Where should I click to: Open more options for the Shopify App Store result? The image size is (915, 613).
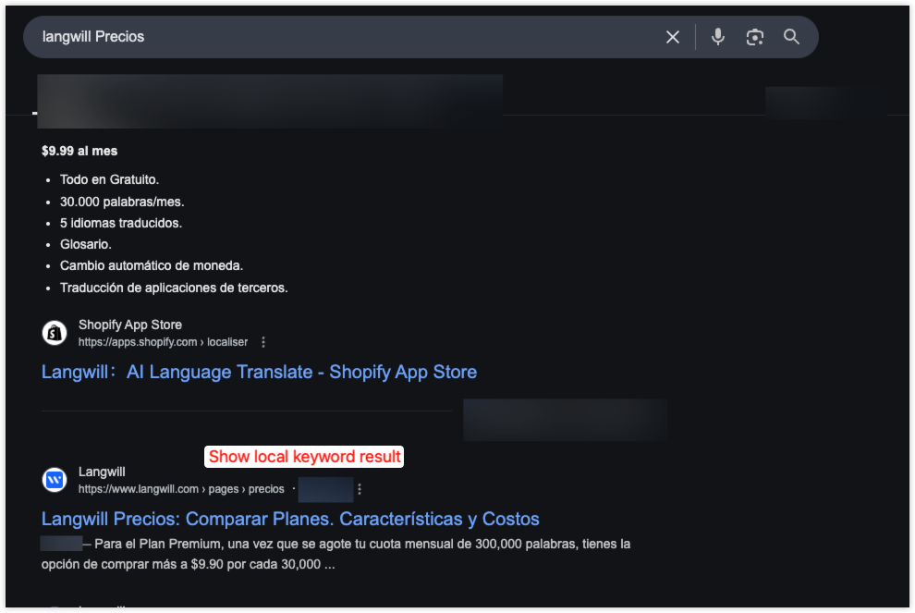(x=263, y=342)
